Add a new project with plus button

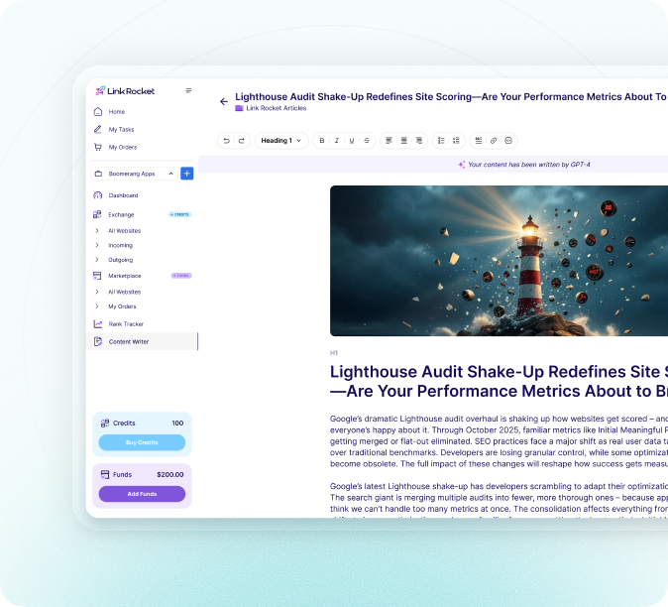[187, 174]
